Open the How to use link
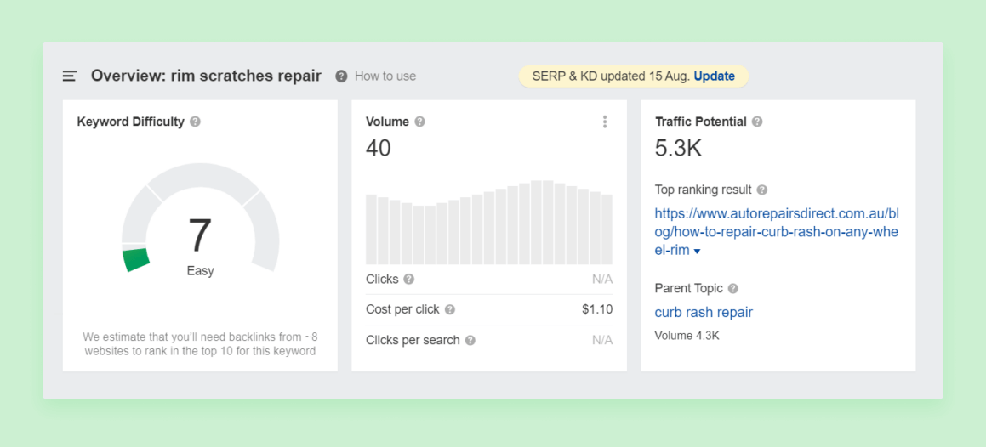This screenshot has height=447, width=986. [x=385, y=76]
